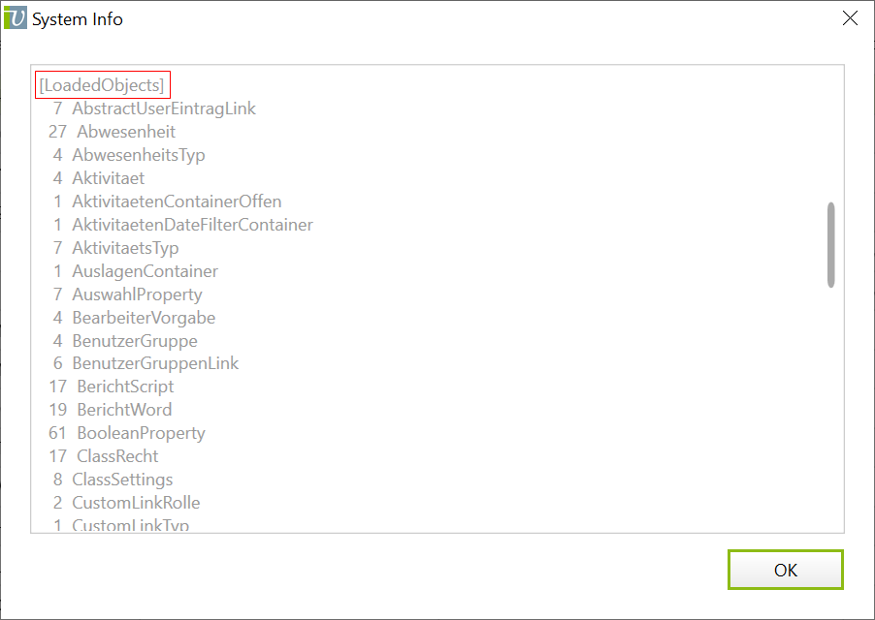
Task: Click on CustomLinkRolle entry
Action: [x=136, y=503]
